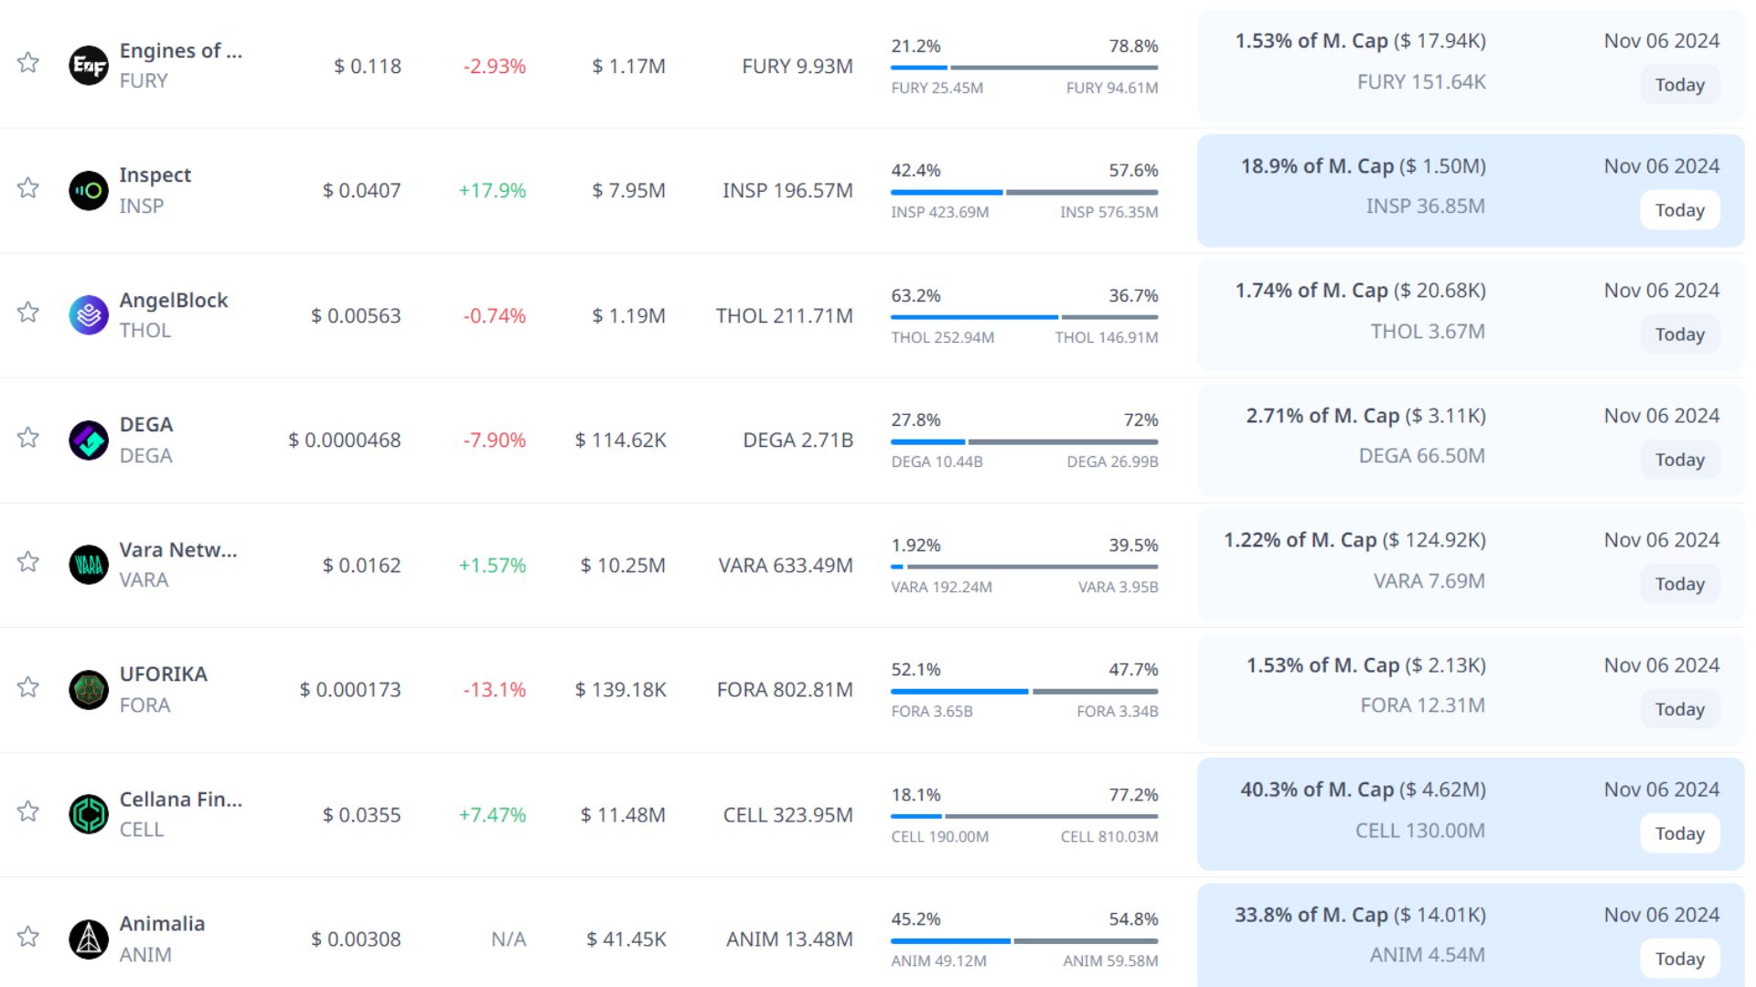
Task: Star the AngelBlock row as favorite
Action: tap(28, 313)
